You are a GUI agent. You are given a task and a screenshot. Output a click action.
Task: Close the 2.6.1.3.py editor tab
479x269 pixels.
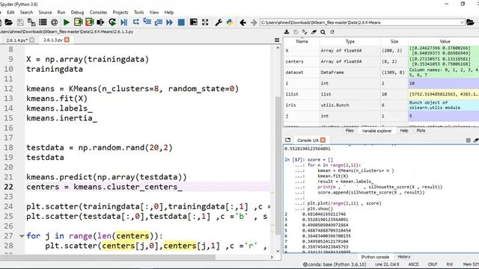[67, 40]
